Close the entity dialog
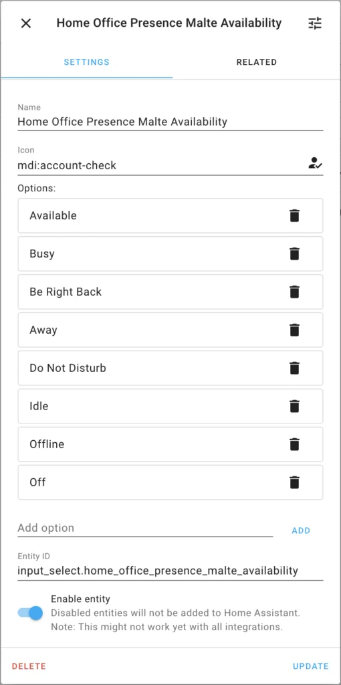This screenshot has height=685, width=341. 26,23
